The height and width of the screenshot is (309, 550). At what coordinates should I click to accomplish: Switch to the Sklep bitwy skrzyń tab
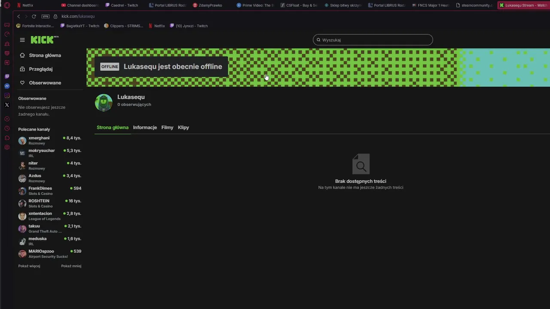[342, 6]
